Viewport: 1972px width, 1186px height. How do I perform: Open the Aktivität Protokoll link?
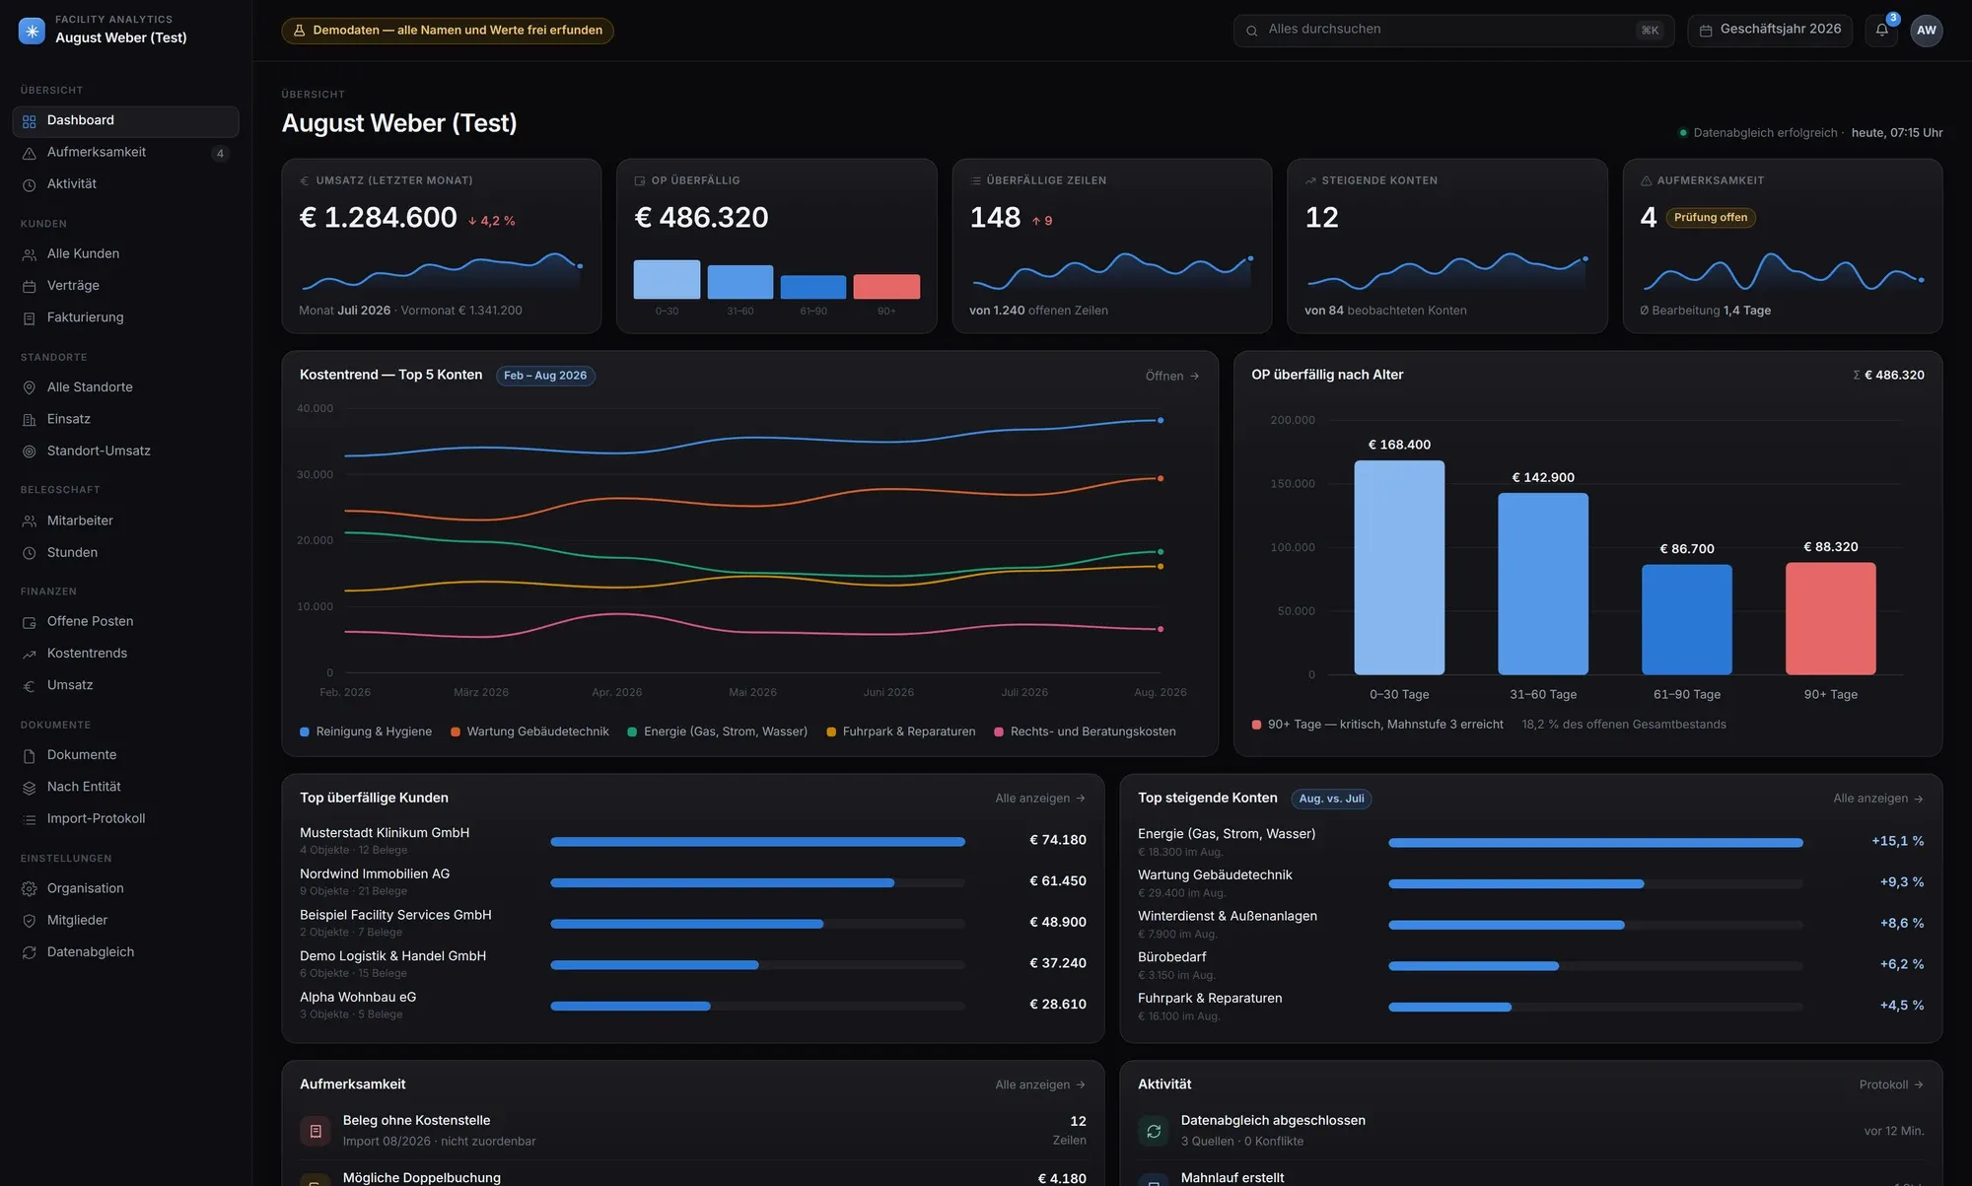tap(1891, 1084)
